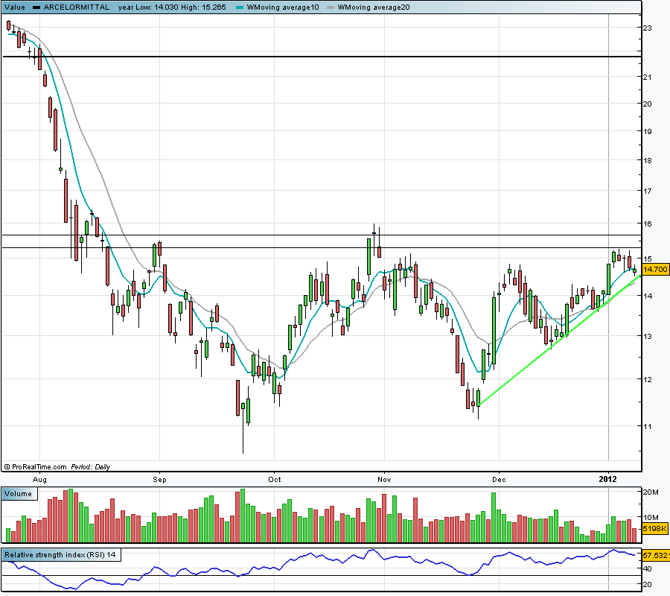Viewport: 670px width, 596px height.
Task: Click the 57.532 RSI value tag
Action: (655, 555)
